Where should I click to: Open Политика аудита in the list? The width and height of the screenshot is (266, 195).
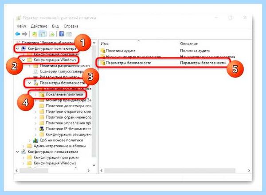point(121,51)
